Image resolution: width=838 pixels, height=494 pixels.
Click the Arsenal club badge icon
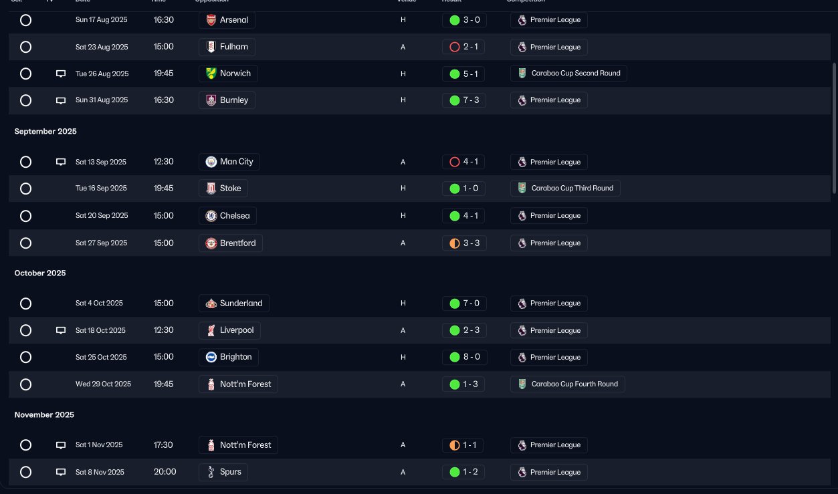(x=211, y=20)
